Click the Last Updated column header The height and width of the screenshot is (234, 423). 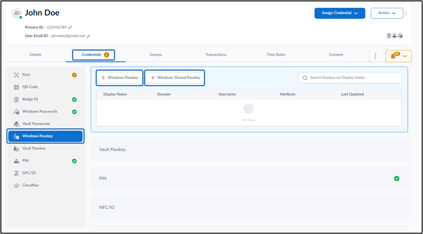352,94
